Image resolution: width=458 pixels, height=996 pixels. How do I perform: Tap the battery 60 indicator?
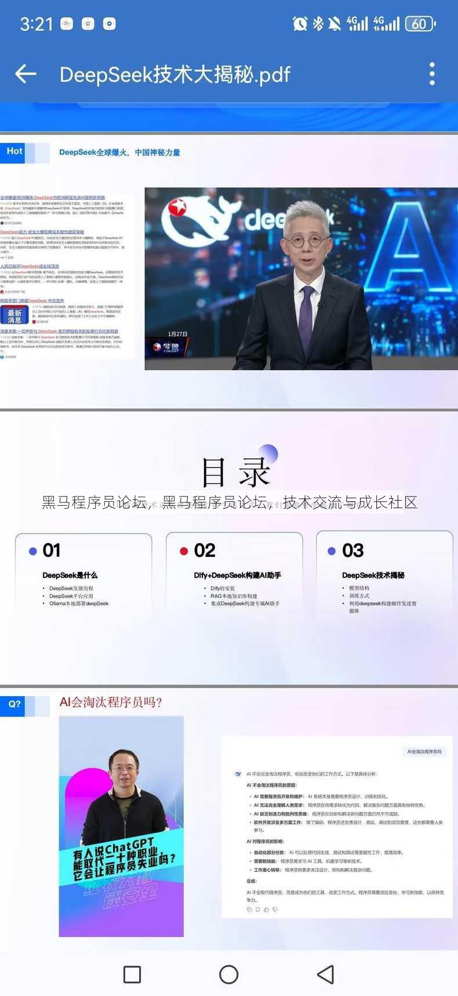coord(420,24)
